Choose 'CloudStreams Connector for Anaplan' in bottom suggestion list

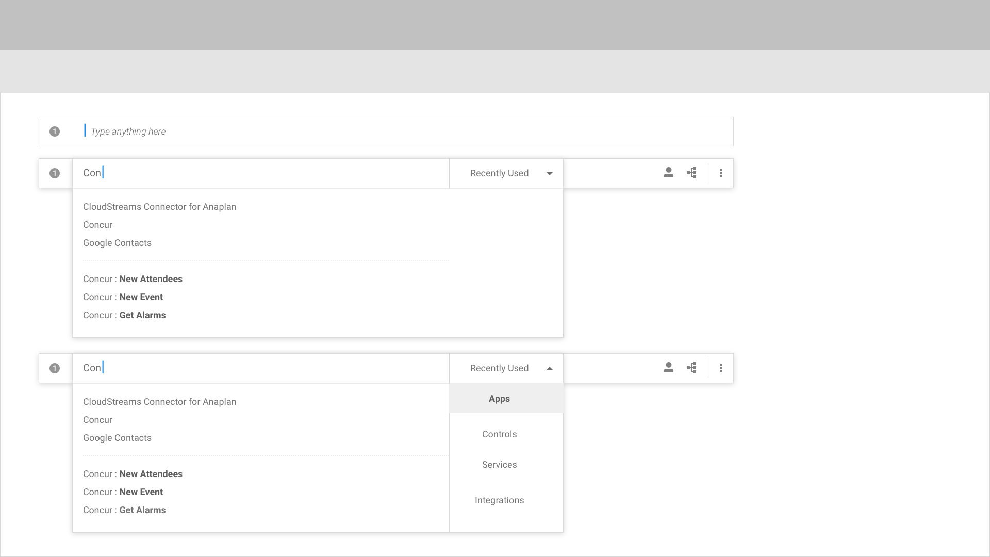point(160,402)
